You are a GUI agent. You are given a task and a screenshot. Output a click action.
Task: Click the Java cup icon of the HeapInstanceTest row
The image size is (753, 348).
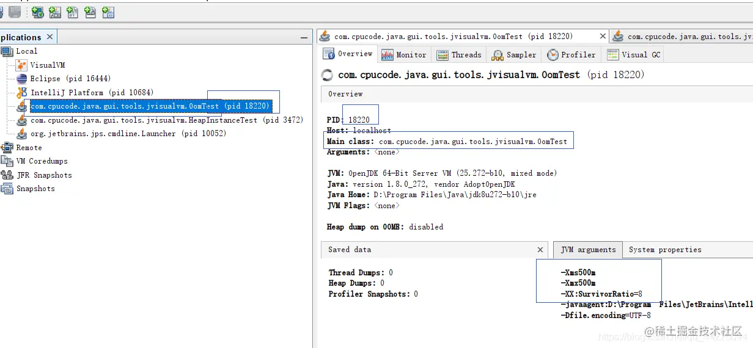point(21,120)
